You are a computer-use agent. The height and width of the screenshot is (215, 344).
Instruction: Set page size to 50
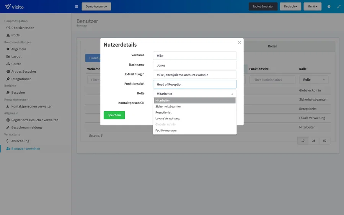(x=325, y=141)
